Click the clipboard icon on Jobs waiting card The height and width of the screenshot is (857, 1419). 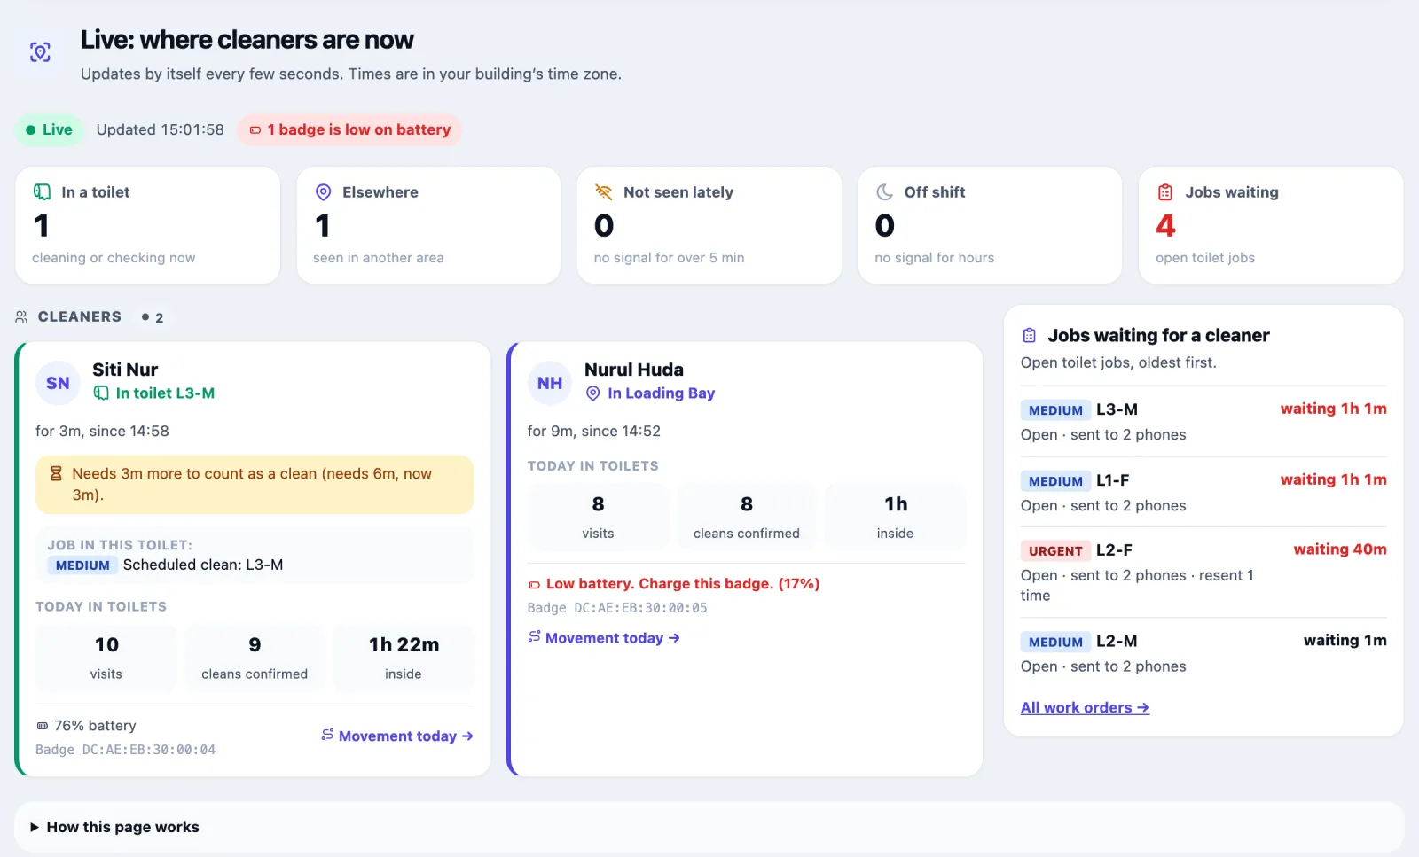1165,192
